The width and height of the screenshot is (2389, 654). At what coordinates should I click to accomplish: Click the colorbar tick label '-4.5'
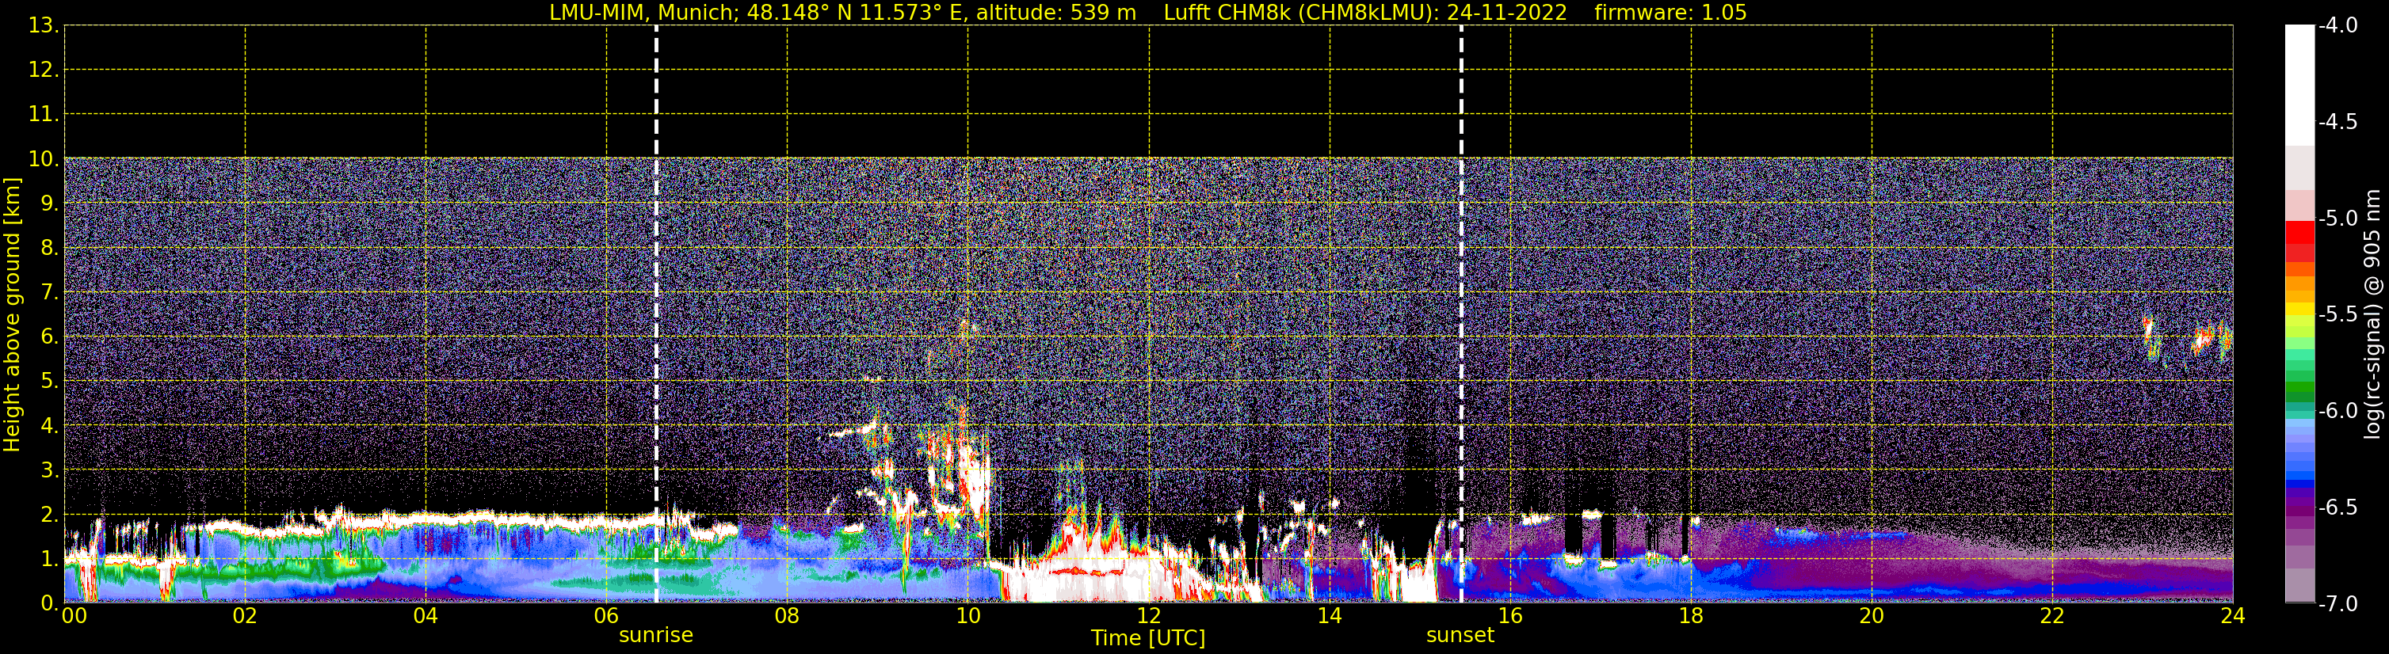pos(2338,122)
